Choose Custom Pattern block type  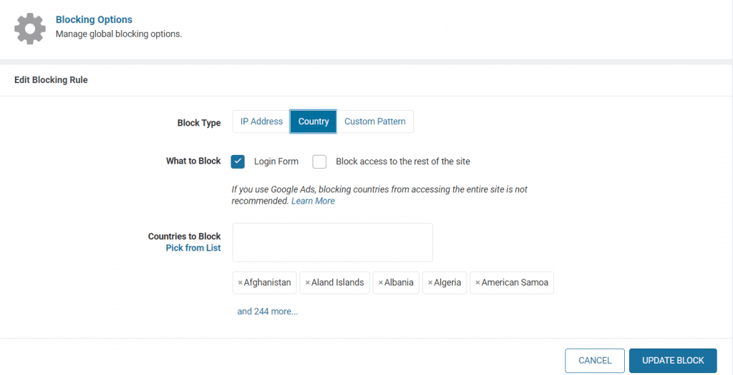click(374, 121)
